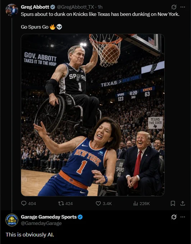Open Garage Gameday Sports profile avatar

point(12,220)
